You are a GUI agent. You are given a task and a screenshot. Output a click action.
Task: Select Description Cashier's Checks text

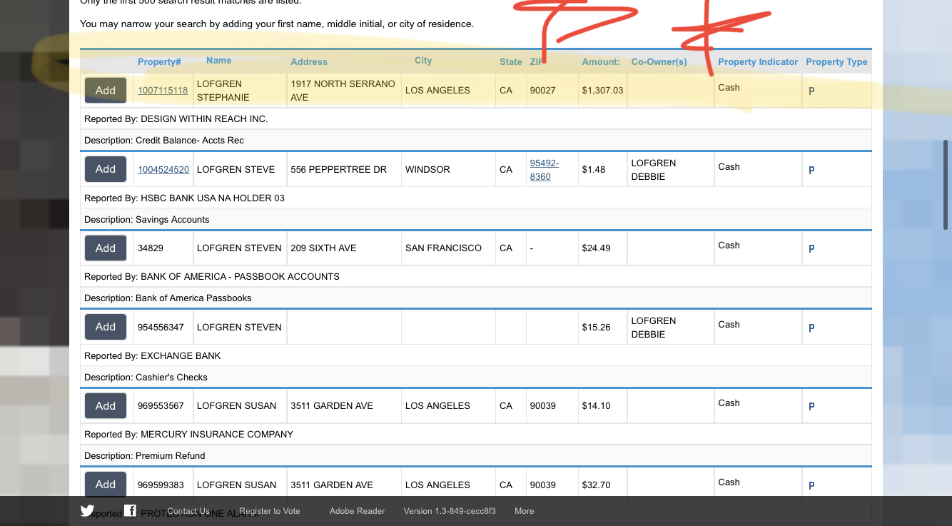(x=146, y=377)
